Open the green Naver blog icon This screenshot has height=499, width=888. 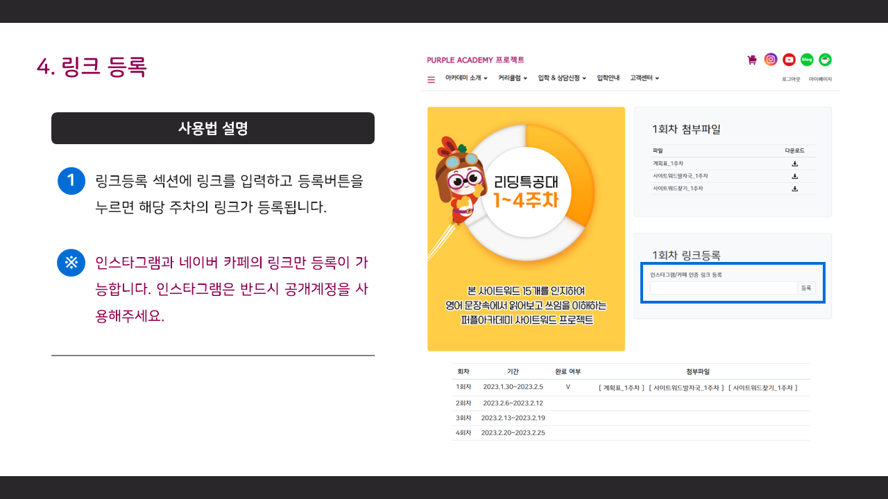[807, 60]
